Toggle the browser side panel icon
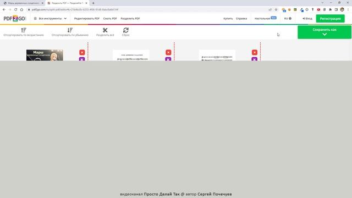The width and height of the screenshot is (352, 198). click(336, 10)
